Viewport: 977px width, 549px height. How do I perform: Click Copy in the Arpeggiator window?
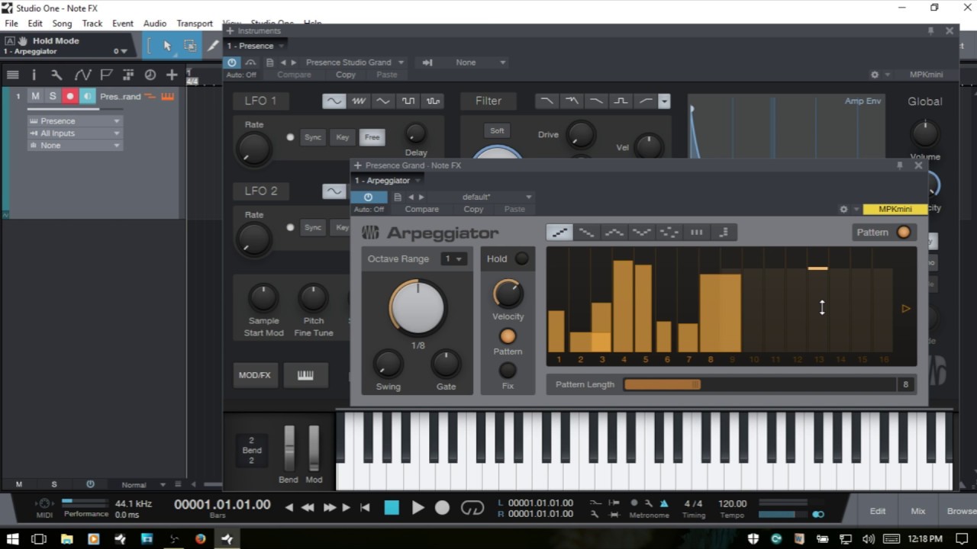(x=473, y=209)
